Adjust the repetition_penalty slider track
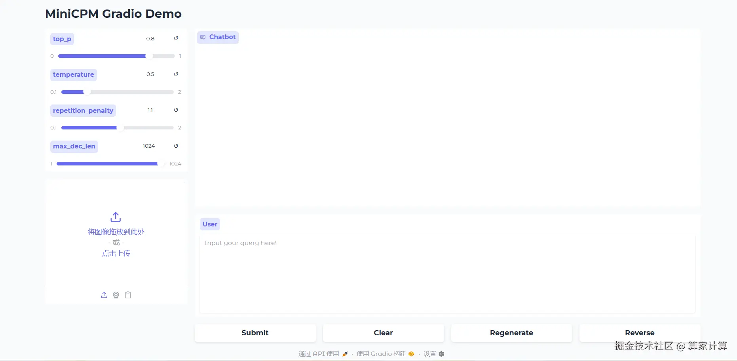 pyautogui.click(x=118, y=128)
